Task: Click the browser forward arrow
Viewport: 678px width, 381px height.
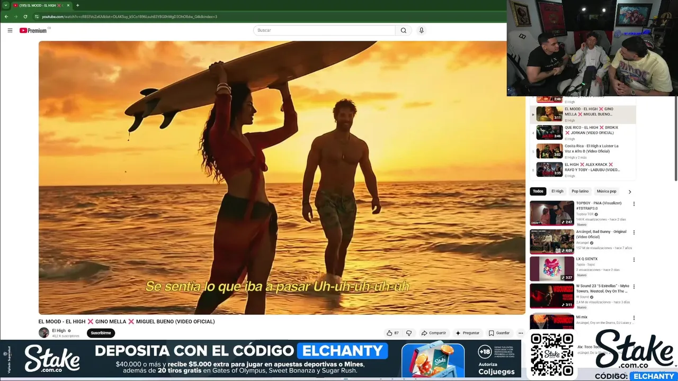Action: click(16, 16)
